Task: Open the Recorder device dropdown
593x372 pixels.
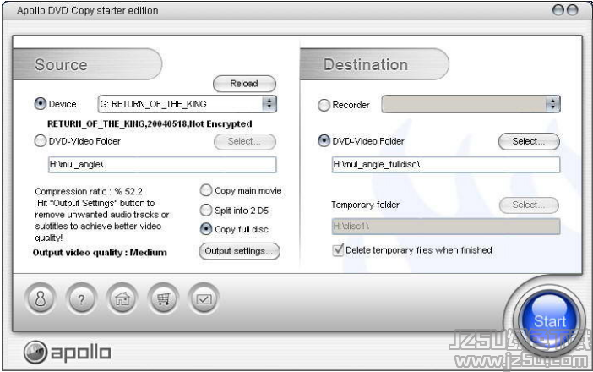Action: 471,104
